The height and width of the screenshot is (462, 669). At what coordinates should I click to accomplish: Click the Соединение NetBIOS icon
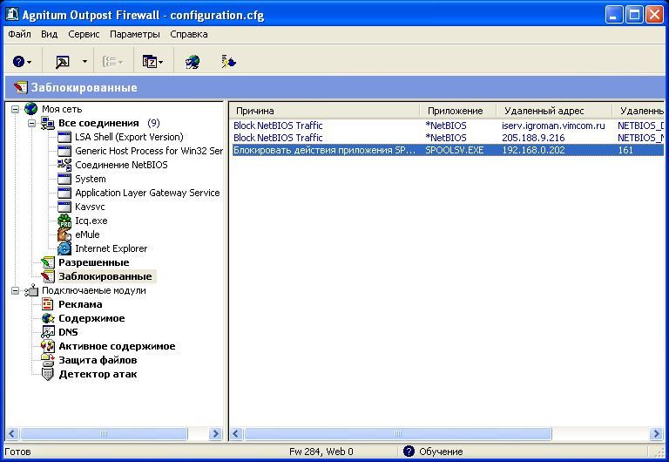tap(64, 165)
